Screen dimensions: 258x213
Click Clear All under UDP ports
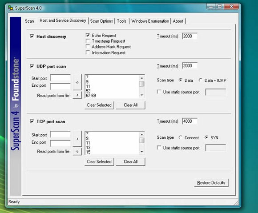131,105
